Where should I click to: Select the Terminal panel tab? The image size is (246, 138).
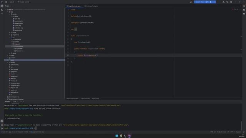point(8,102)
